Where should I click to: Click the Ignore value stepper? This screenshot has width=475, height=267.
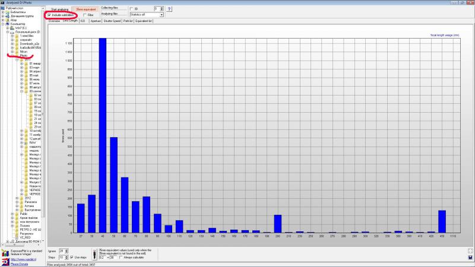point(66,251)
